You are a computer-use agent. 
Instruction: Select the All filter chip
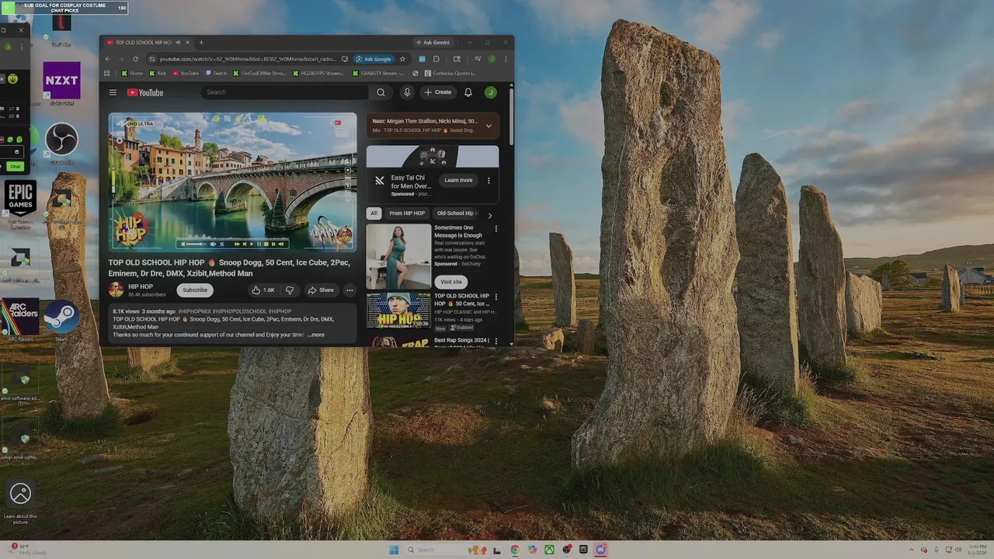[374, 214]
